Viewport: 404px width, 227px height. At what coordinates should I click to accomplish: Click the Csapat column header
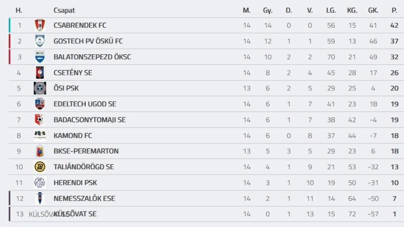coord(64,10)
